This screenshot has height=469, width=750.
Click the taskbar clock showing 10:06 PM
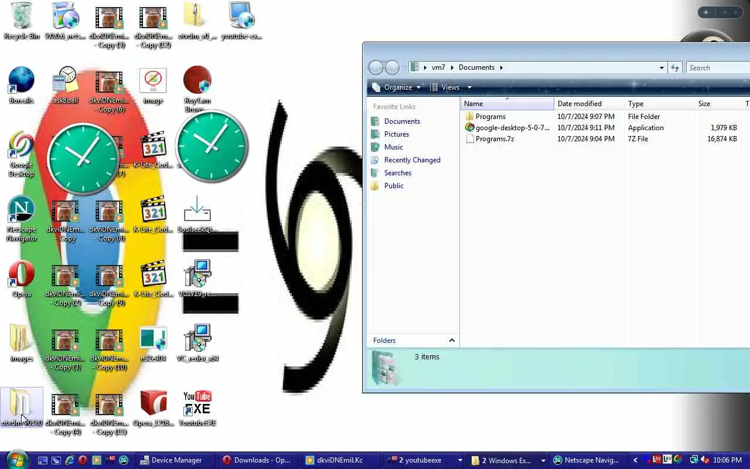pos(728,460)
